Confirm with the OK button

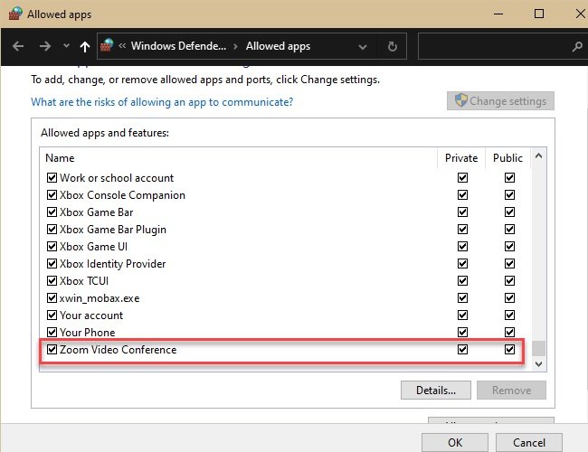click(x=455, y=443)
